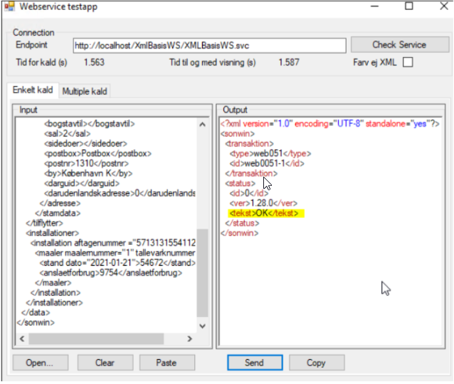
Task: Click the </adresse> closing tag
Action: coord(60,203)
